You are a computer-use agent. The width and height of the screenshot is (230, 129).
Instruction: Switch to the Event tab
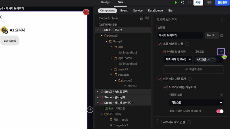124,11
